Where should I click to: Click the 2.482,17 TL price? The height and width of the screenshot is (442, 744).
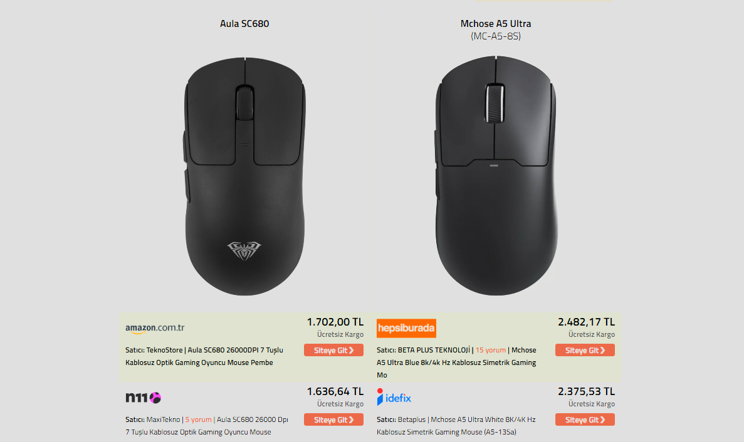tap(586, 322)
